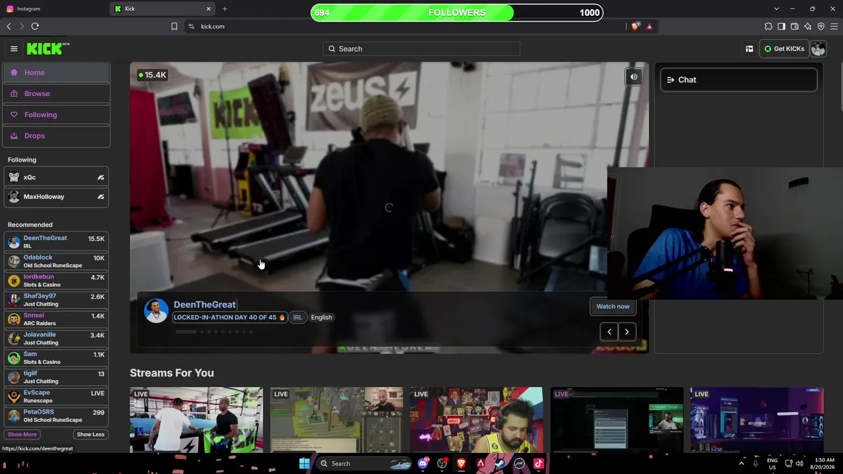Open the dark desktop live stream thumbnail
This screenshot has height=474, width=843.
pos(617,420)
